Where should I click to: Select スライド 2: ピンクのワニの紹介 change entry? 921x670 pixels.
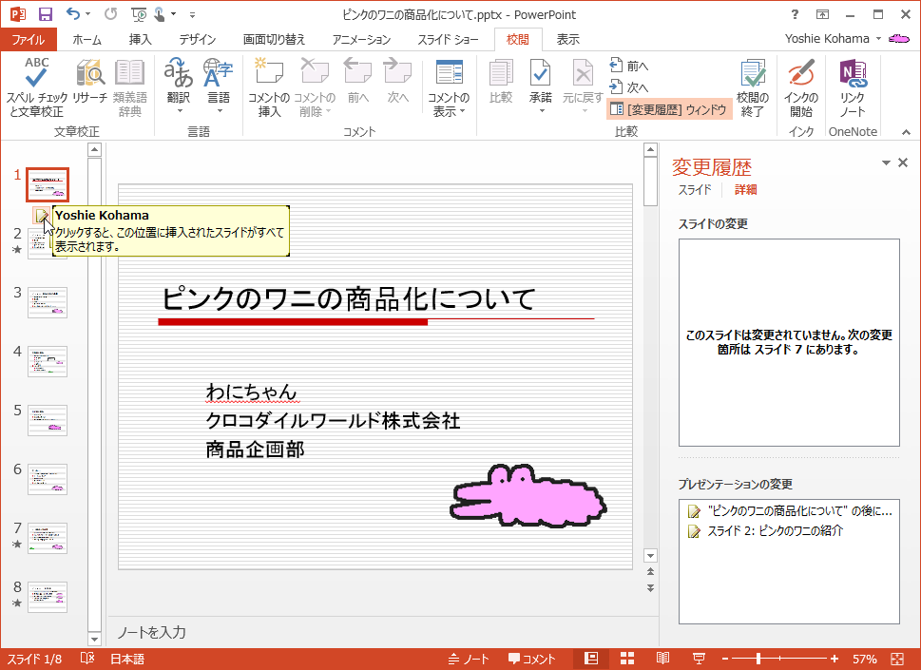coord(775,530)
